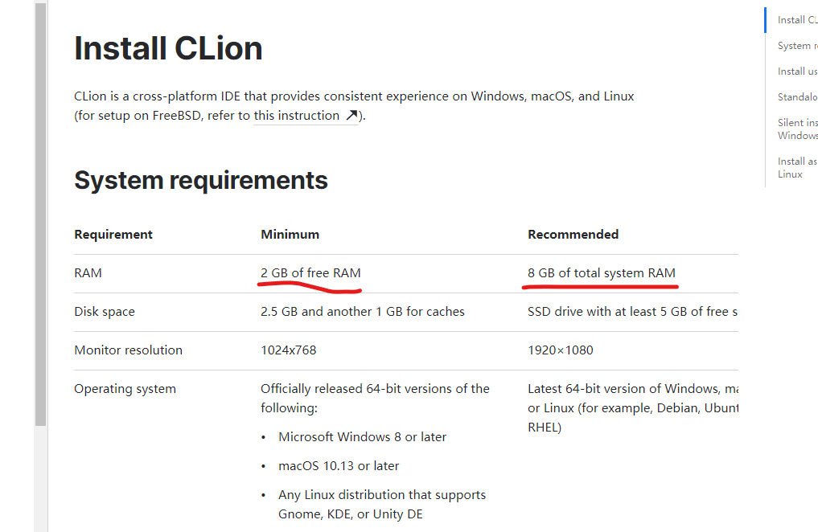Image resolution: width=818 pixels, height=532 pixels.
Task: Click the underlined "2 GB of free RAM" cell
Action: (x=310, y=273)
